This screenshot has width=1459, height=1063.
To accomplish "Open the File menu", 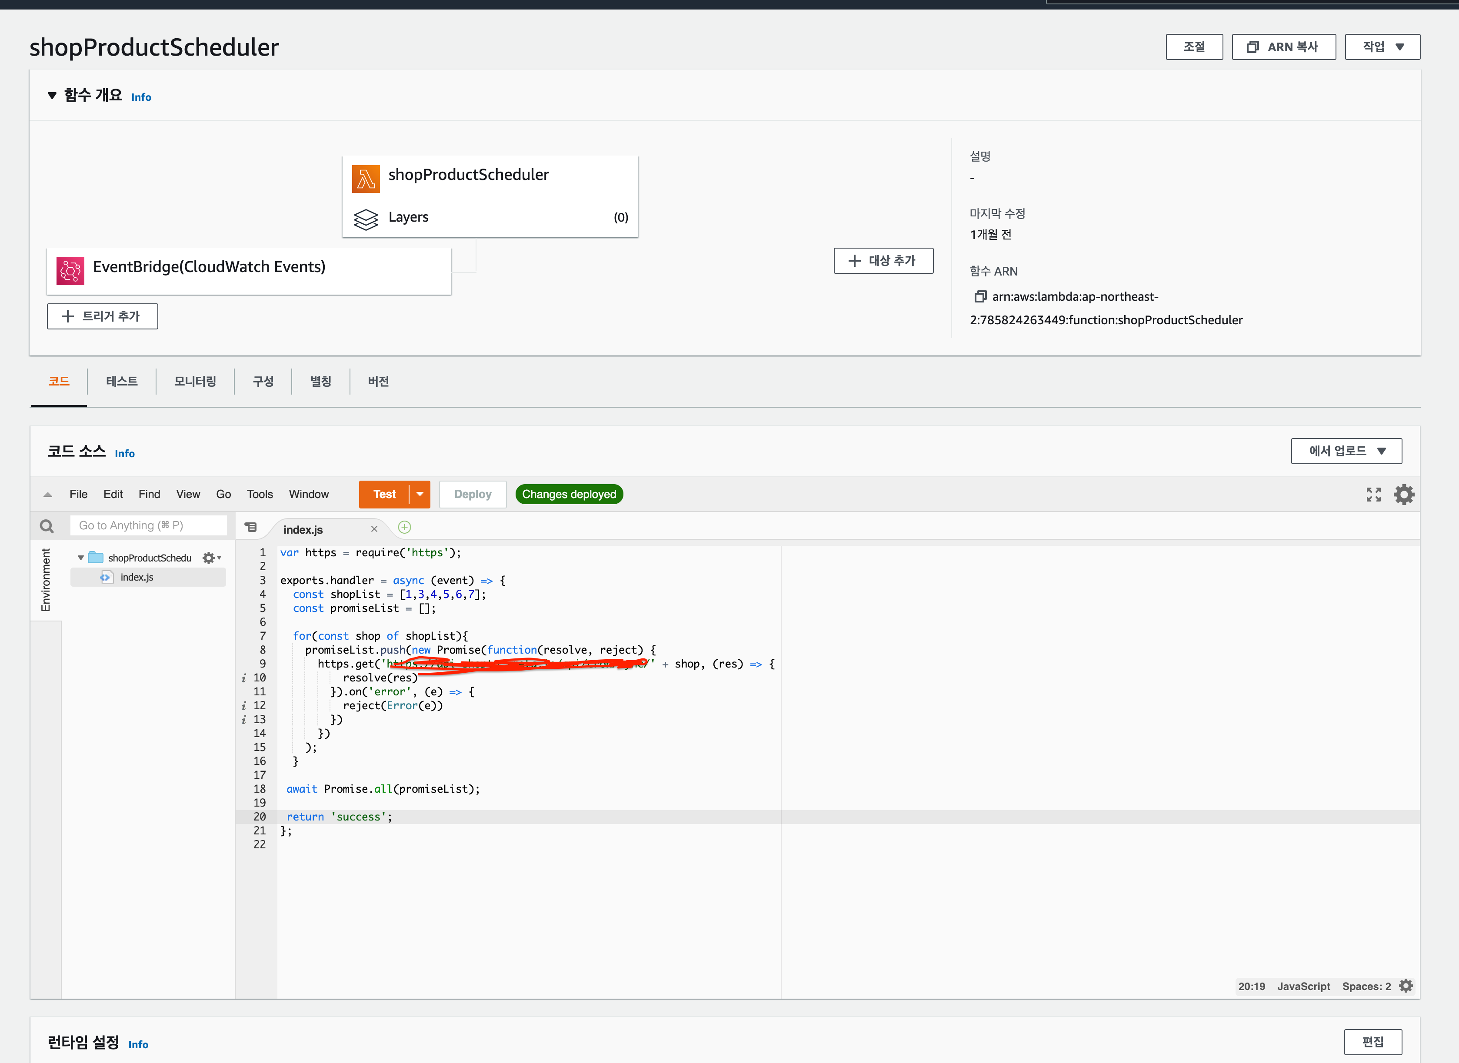I will (x=79, y=494).
